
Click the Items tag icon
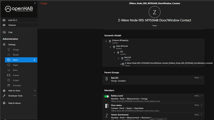pyautogui.click(x=9, y=60)
